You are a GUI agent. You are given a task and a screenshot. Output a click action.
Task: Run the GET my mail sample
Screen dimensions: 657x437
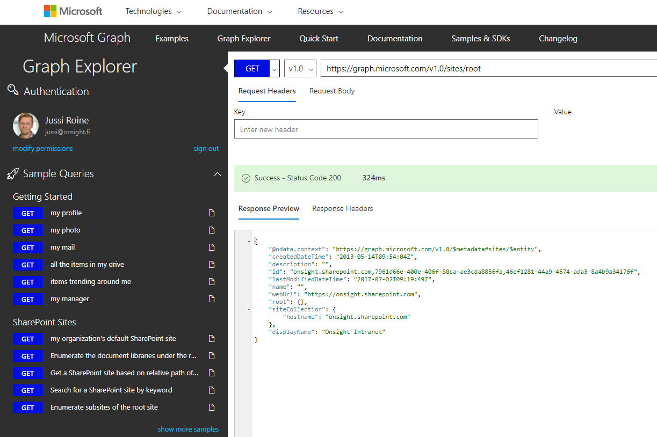pos(28,247)
